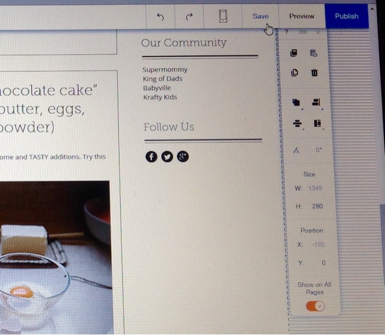The height and width of the screenshot is (335, 385).
Task: Delete the element with the trash icon
Action: (314, 73)
